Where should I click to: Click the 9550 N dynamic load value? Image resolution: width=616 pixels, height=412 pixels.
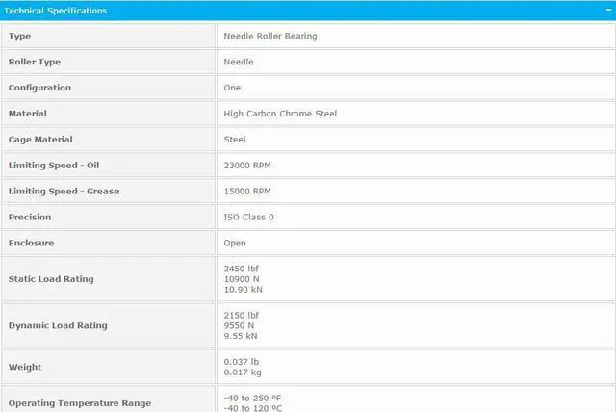tap(239, 325)
